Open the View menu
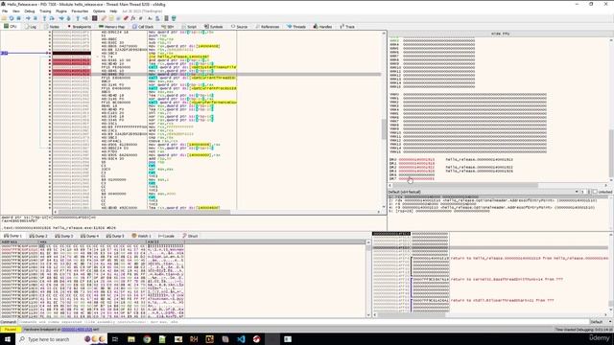This screenshot has height=345, width=614. pos(16,11)
